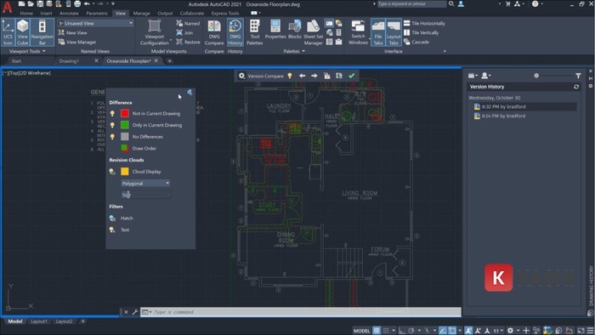Click Join viewports
The image size is (595, 335).
(x=184, y=32)
